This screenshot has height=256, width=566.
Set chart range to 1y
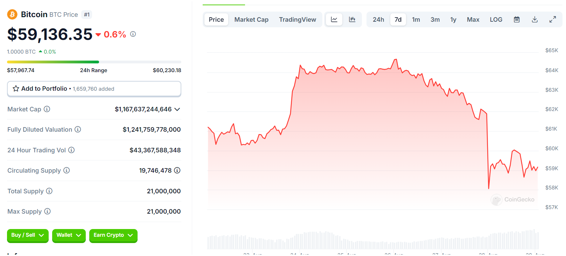coord(453,20)
